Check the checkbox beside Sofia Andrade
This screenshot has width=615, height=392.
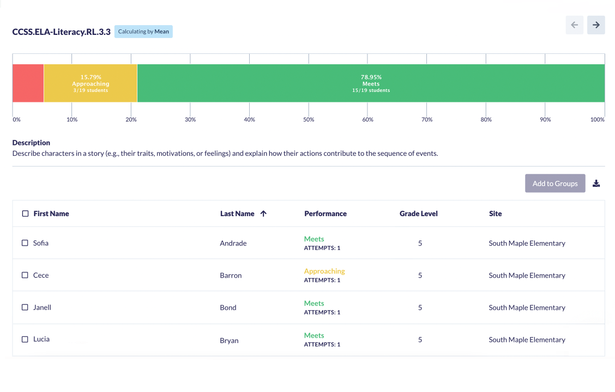click(x=25, y=243)
